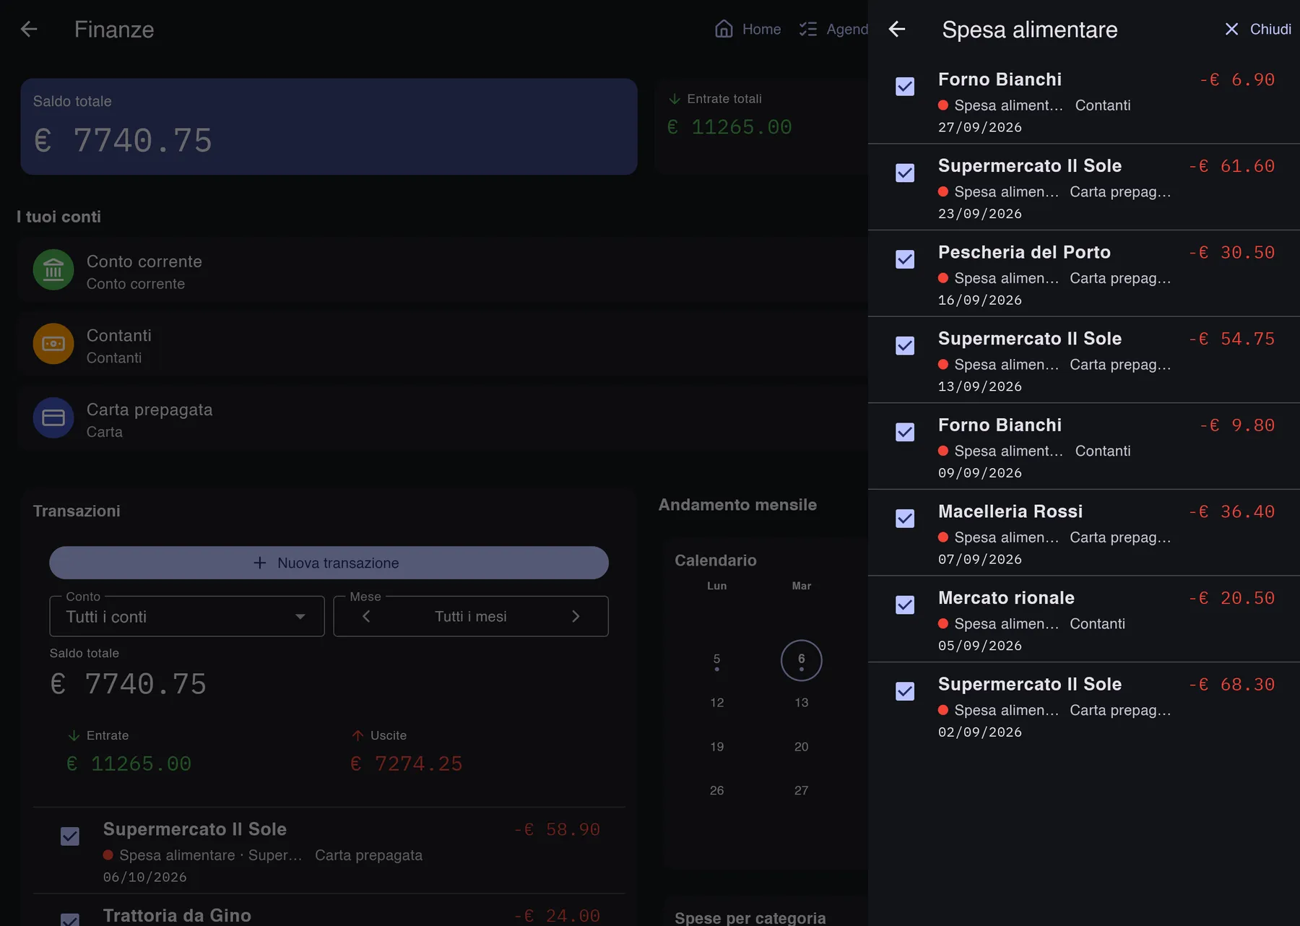
Task: Select day 13 in the Calendario
Action: coord(802,703)
